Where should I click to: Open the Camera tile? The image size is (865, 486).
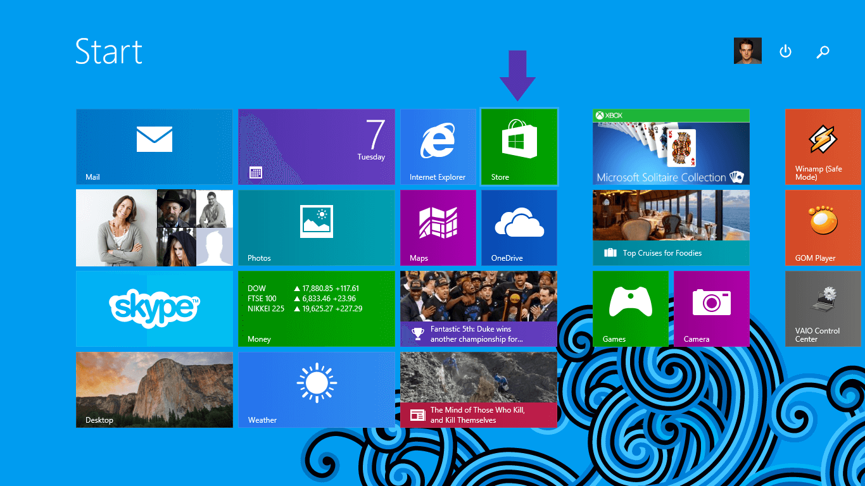[712, 309]
